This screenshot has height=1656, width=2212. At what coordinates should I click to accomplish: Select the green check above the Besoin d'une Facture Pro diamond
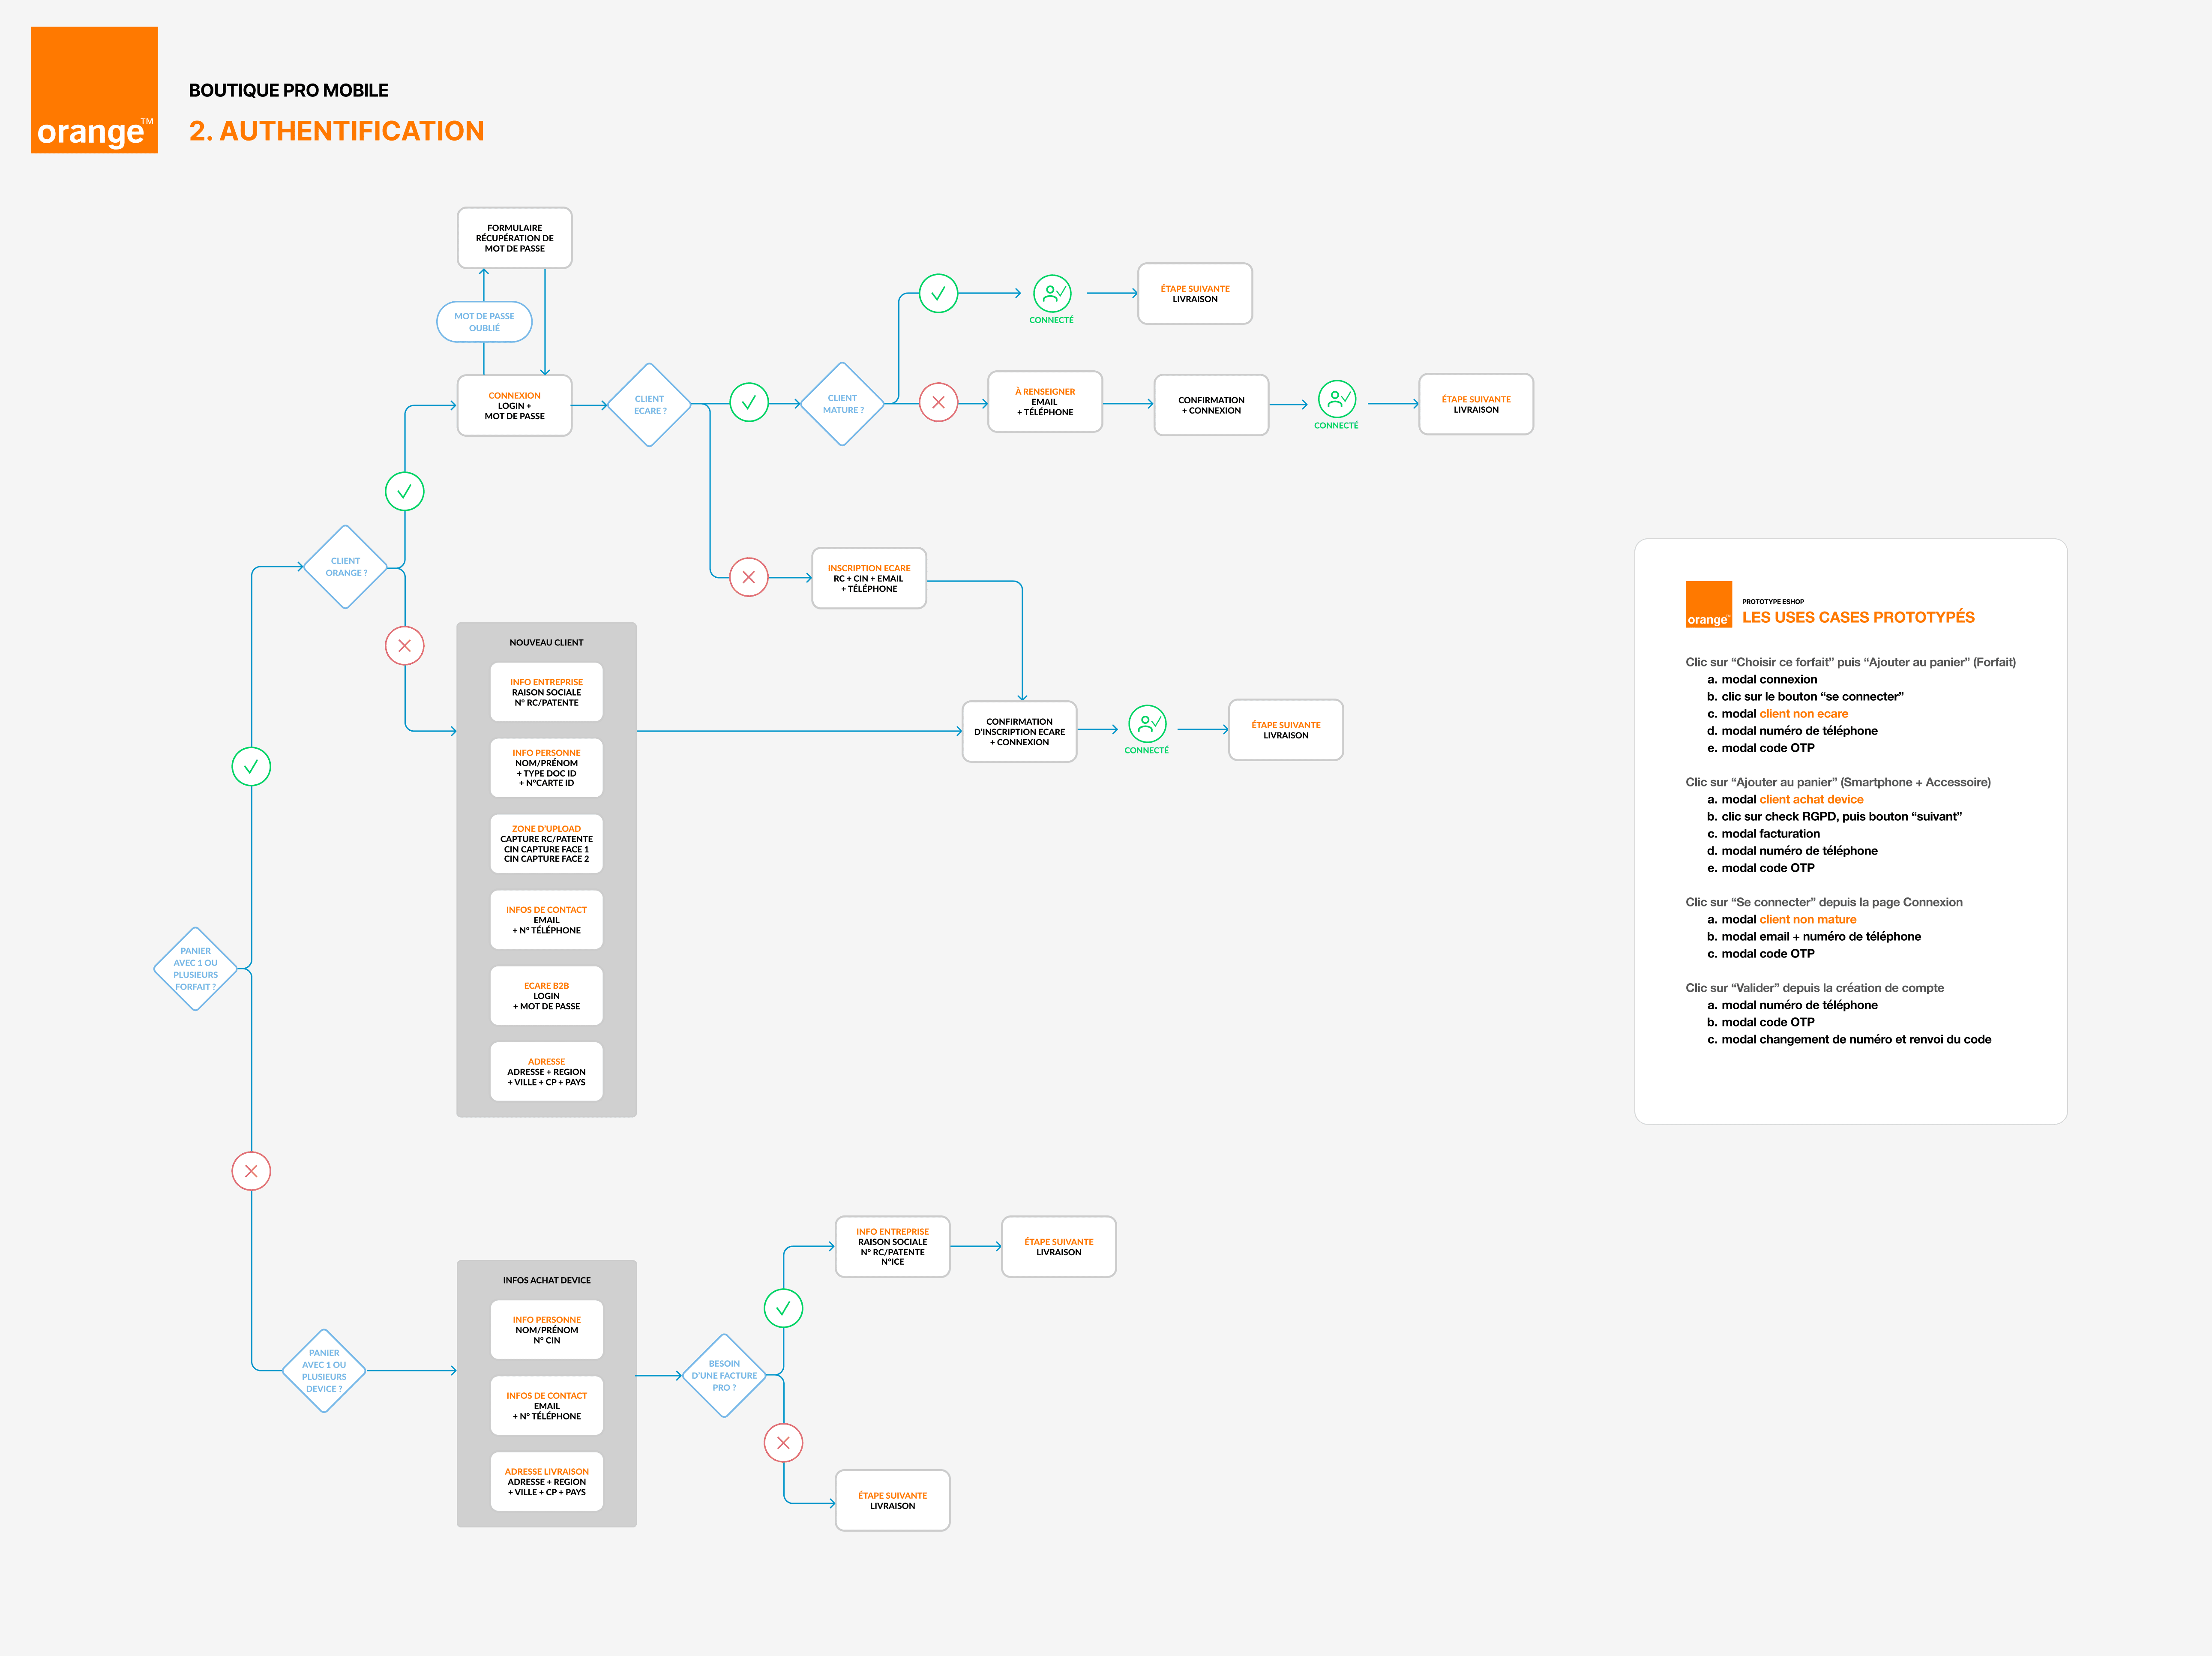click(783, 1308)
